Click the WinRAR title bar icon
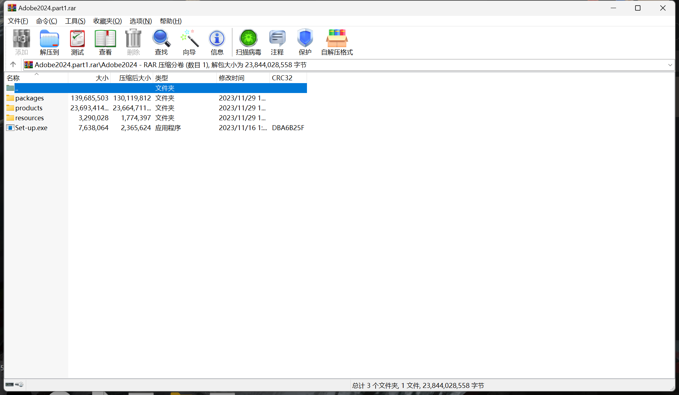Screen dimensions: 679x395 coord(12,8)
